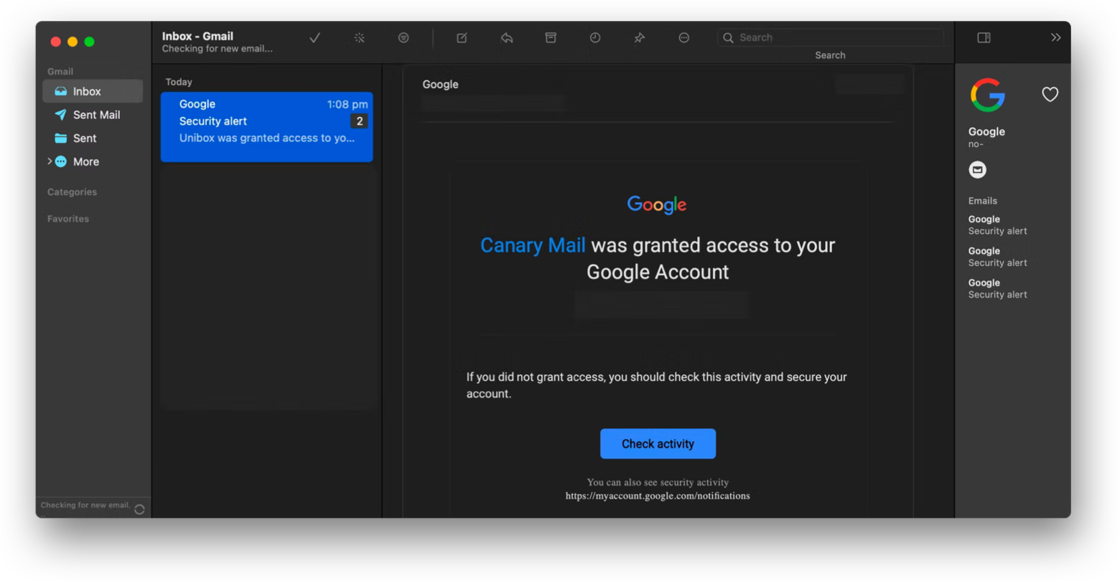This screenshot has width=1120, height=581.
Task: Open the filter icon in toolbar
Action: pos(403,38)
